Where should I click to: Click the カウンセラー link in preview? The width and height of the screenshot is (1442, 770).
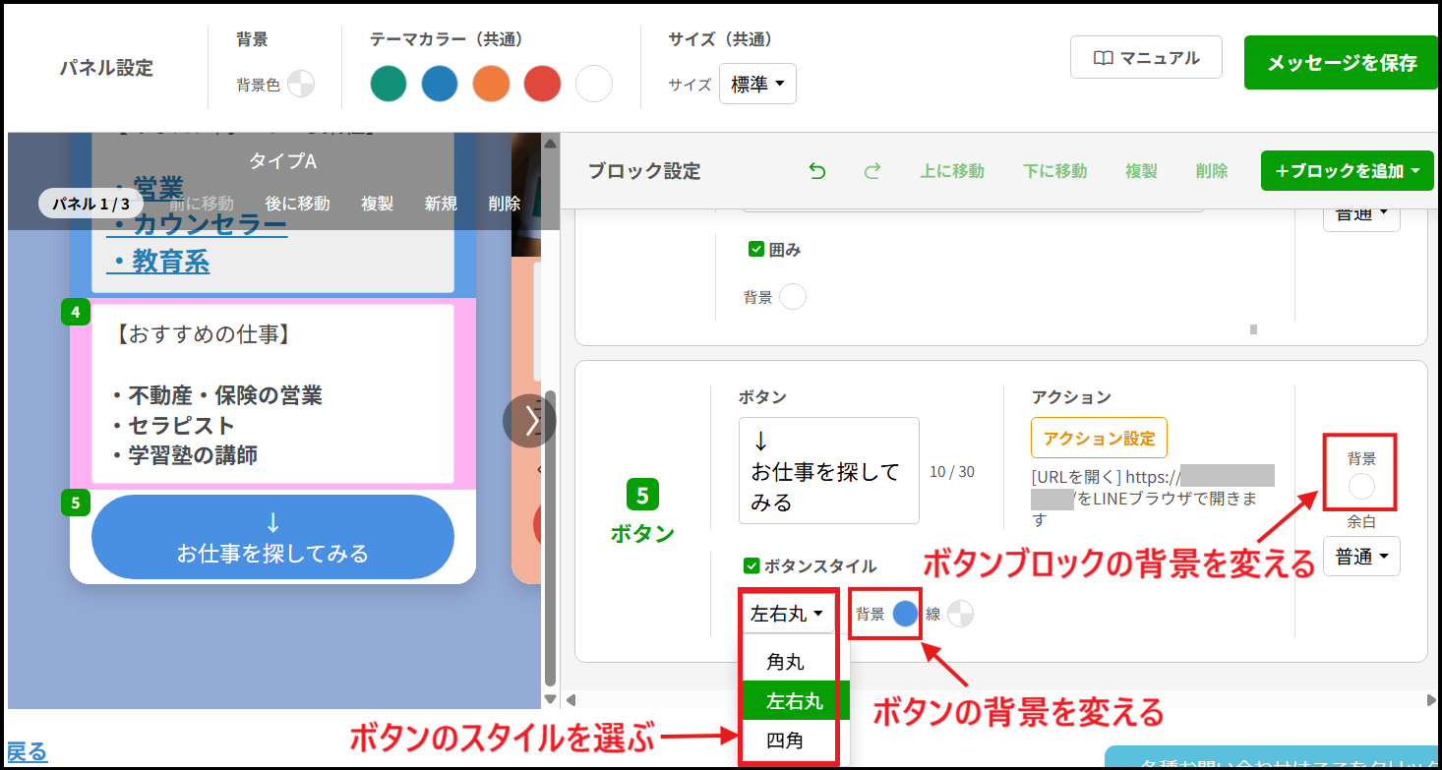pyautogui.click(x=198, y=224)
